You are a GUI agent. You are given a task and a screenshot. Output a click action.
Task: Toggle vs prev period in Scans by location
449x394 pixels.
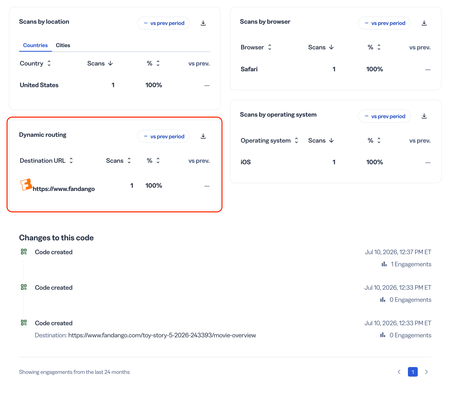pos(163,23)
